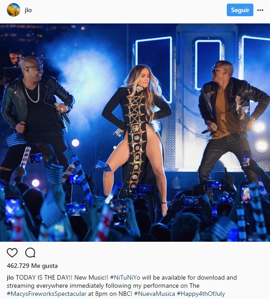Image resolution: width=270 pixels, height=299 pixels.
Task: Open the #MacysFireworksSpectacular hashtag
Action: click(47, 294)
